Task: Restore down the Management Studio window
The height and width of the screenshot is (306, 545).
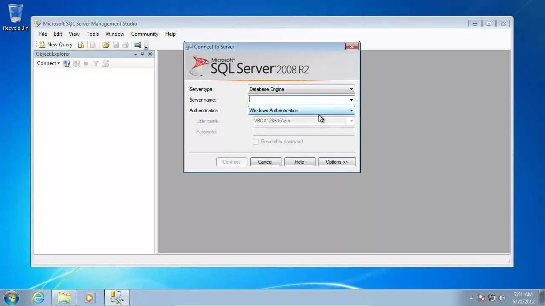Action: tap(489, 24)
